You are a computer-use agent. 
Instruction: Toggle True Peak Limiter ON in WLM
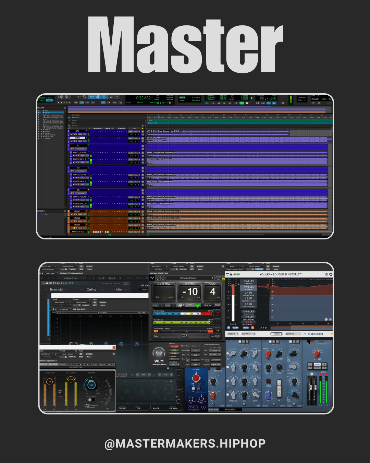point(156,331)
